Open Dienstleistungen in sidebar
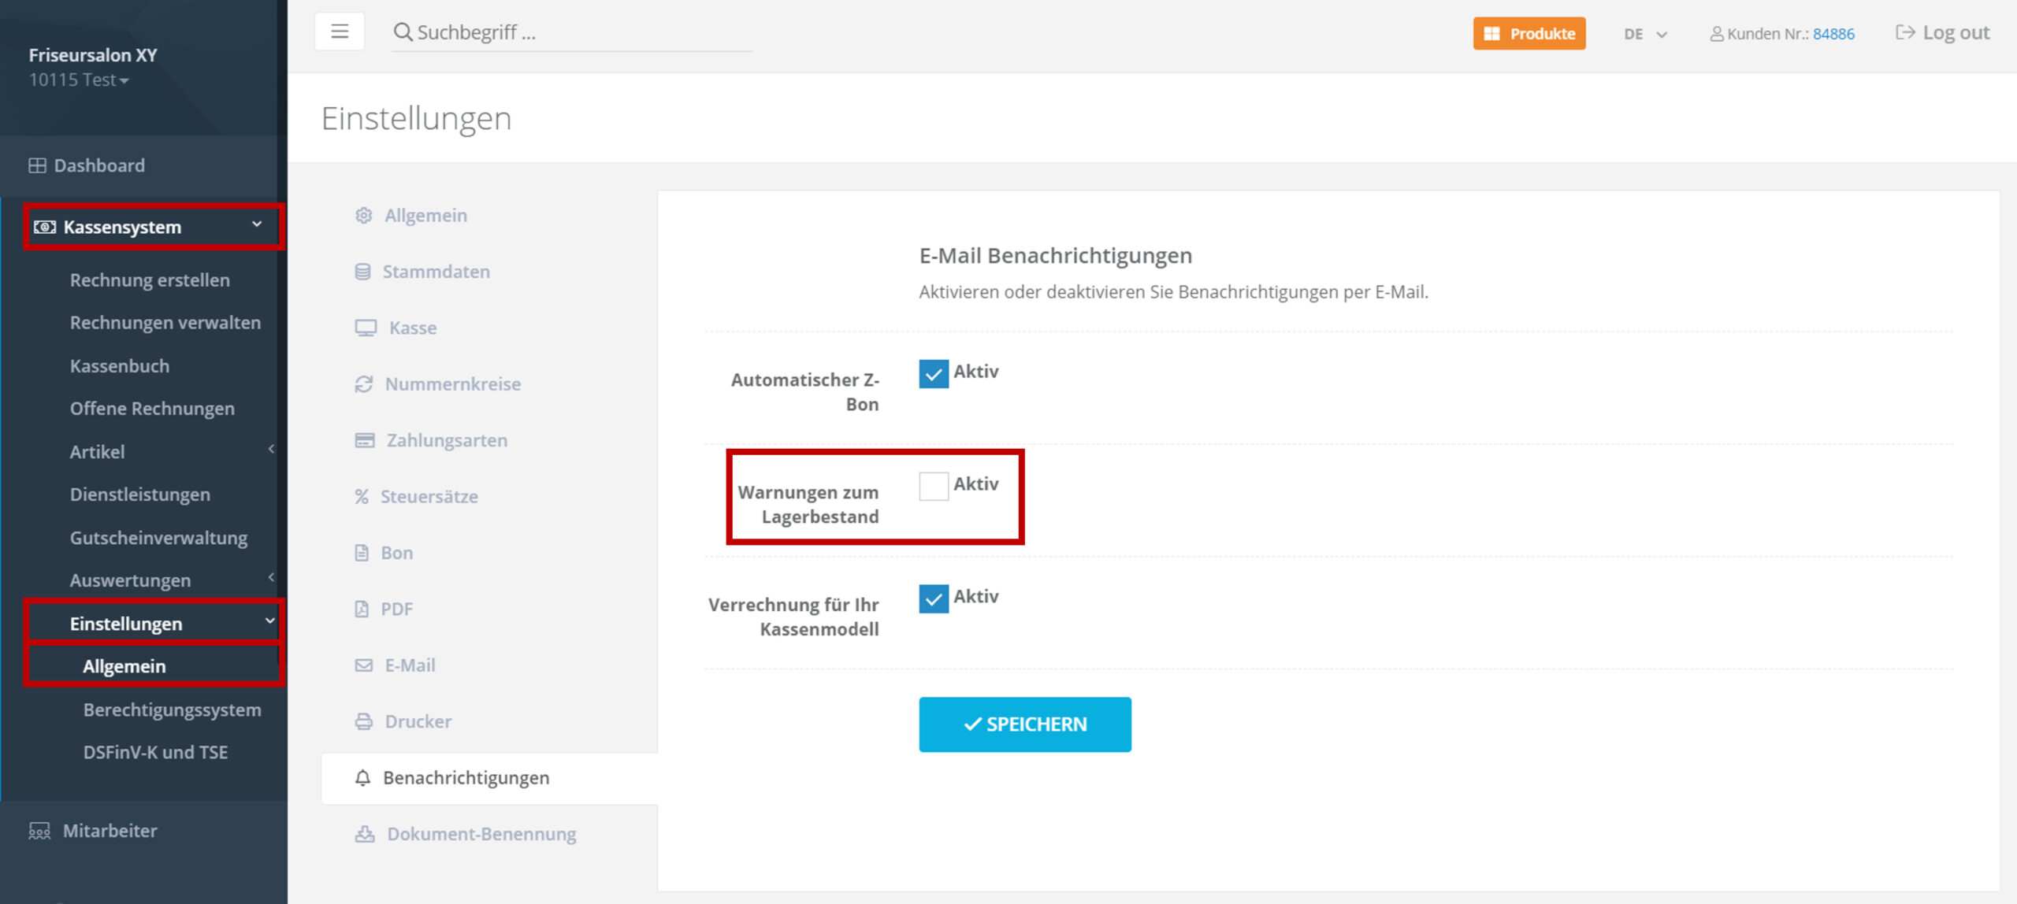The height and width of the screenshot is (904, 2017). (140, 494)
